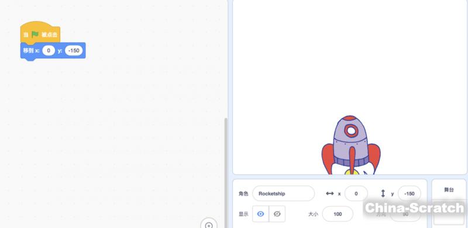
Task: Click the y value -150 in move block
Action: [74, 50]
